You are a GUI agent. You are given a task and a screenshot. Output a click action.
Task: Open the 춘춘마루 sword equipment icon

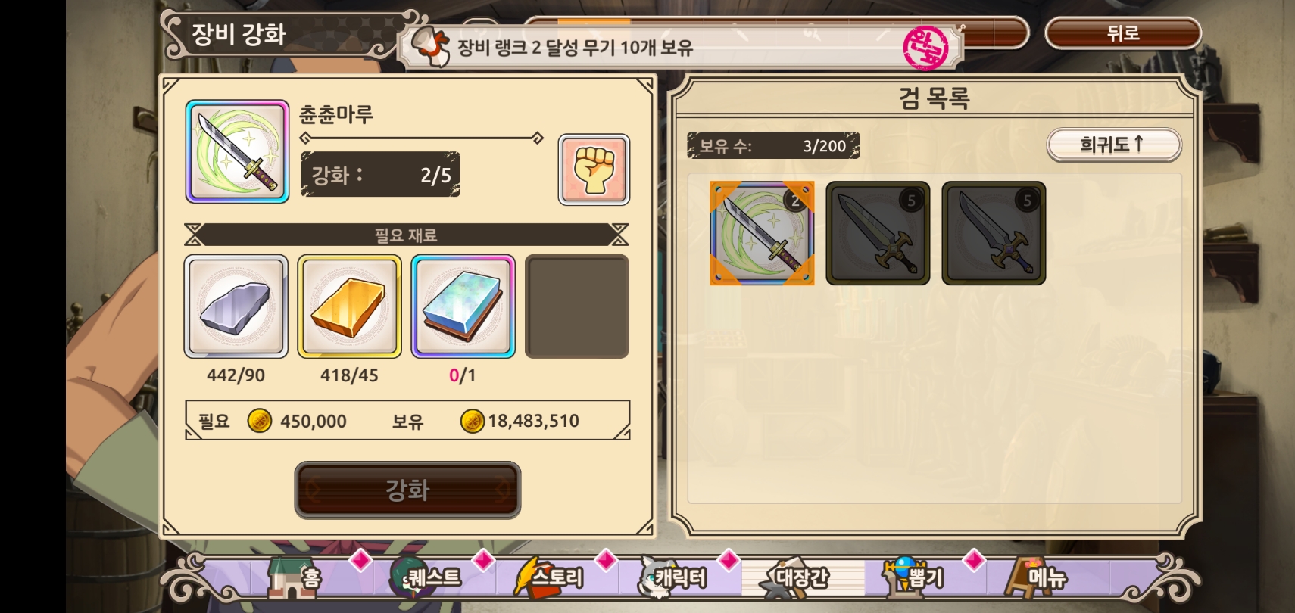tap(237, 151)
